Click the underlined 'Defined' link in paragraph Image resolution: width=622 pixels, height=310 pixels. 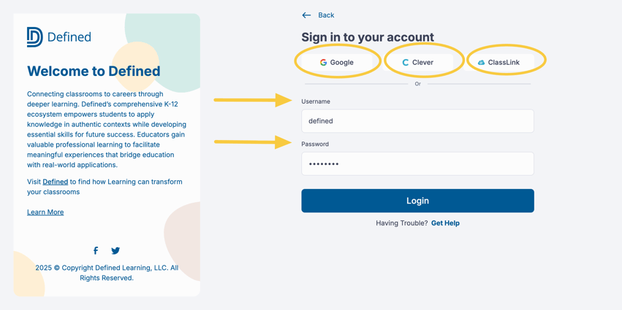56,182
